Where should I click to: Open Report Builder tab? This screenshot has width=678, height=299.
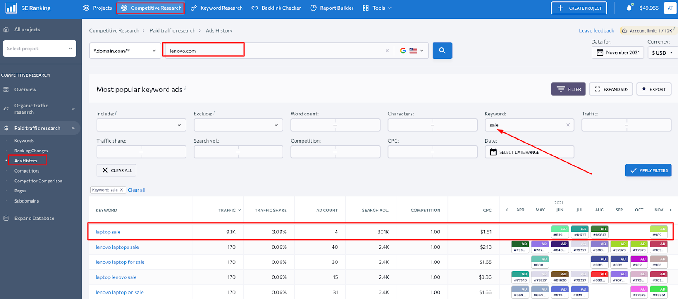(332, 8)
